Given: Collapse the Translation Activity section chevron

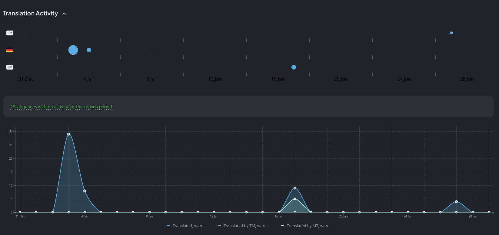Looking at the screenshot, I should 64,14.
